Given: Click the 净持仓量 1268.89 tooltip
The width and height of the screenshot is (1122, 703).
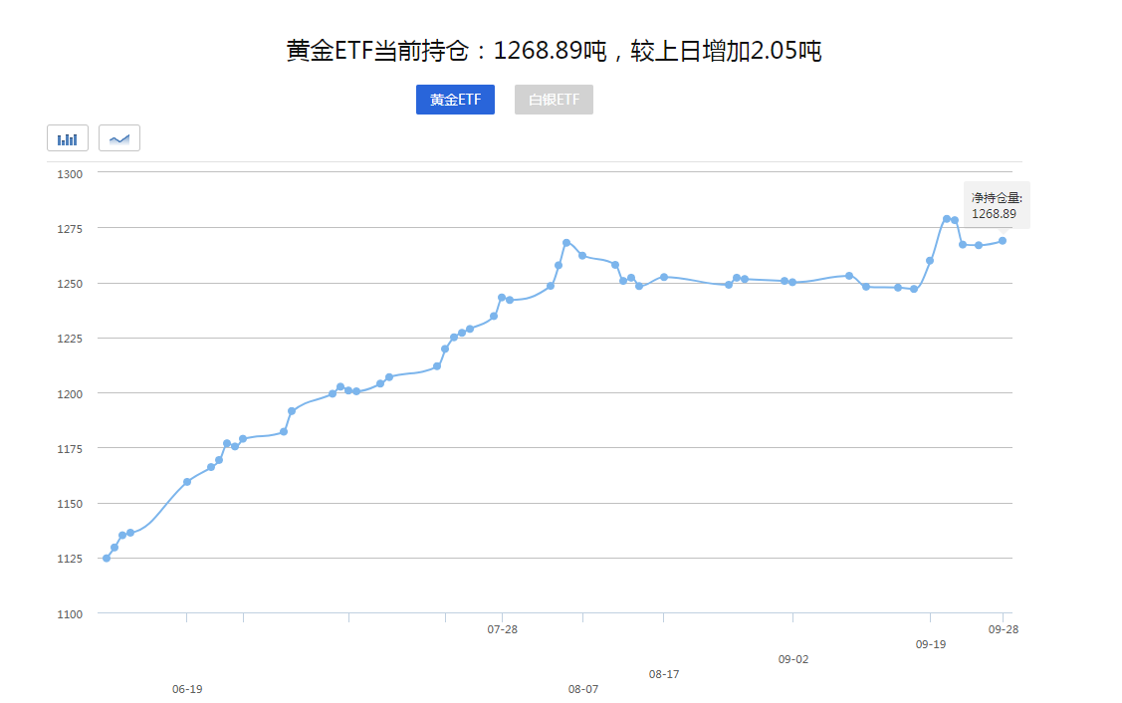Looking at the screenshot, I should (997, 205).
